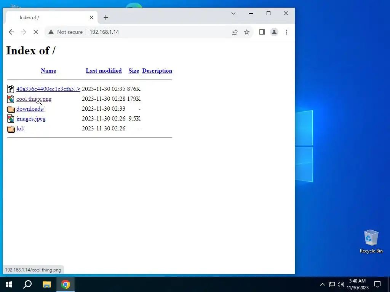The width and height of the screenshot is (390, 292).
Task: Select the Recycle Bin desktop icon
Action: coord(371,241)
